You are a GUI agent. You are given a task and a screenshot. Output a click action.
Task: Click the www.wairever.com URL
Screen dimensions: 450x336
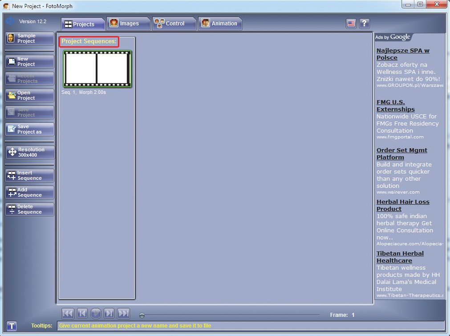click(398, 192)
